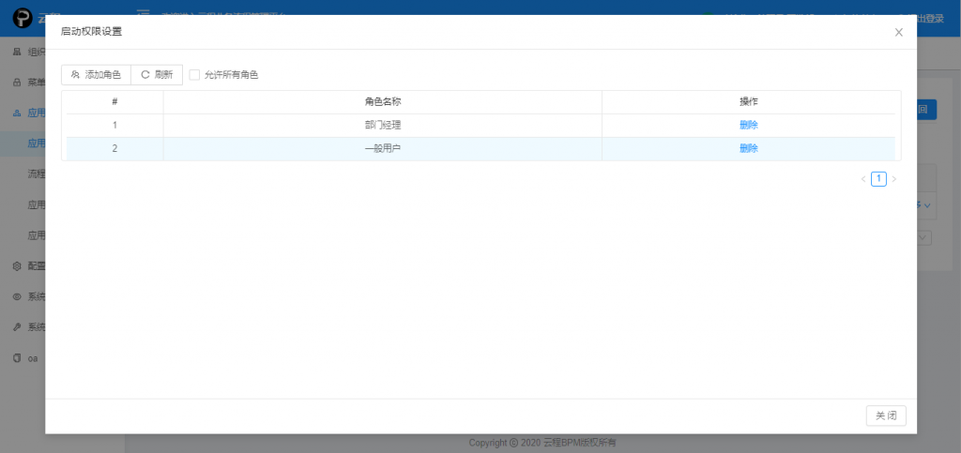Viewport: 961px width, 453px height.
Task: Go to previous page using left arrow
Action: (862, 179)
